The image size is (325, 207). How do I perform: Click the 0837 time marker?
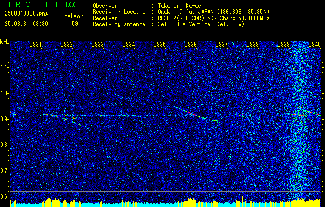pos(222,44)
